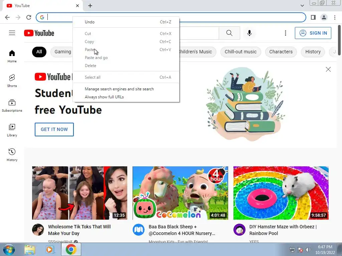Choose Copy in context menu
The image size is (342, 256).
[126, 42]
